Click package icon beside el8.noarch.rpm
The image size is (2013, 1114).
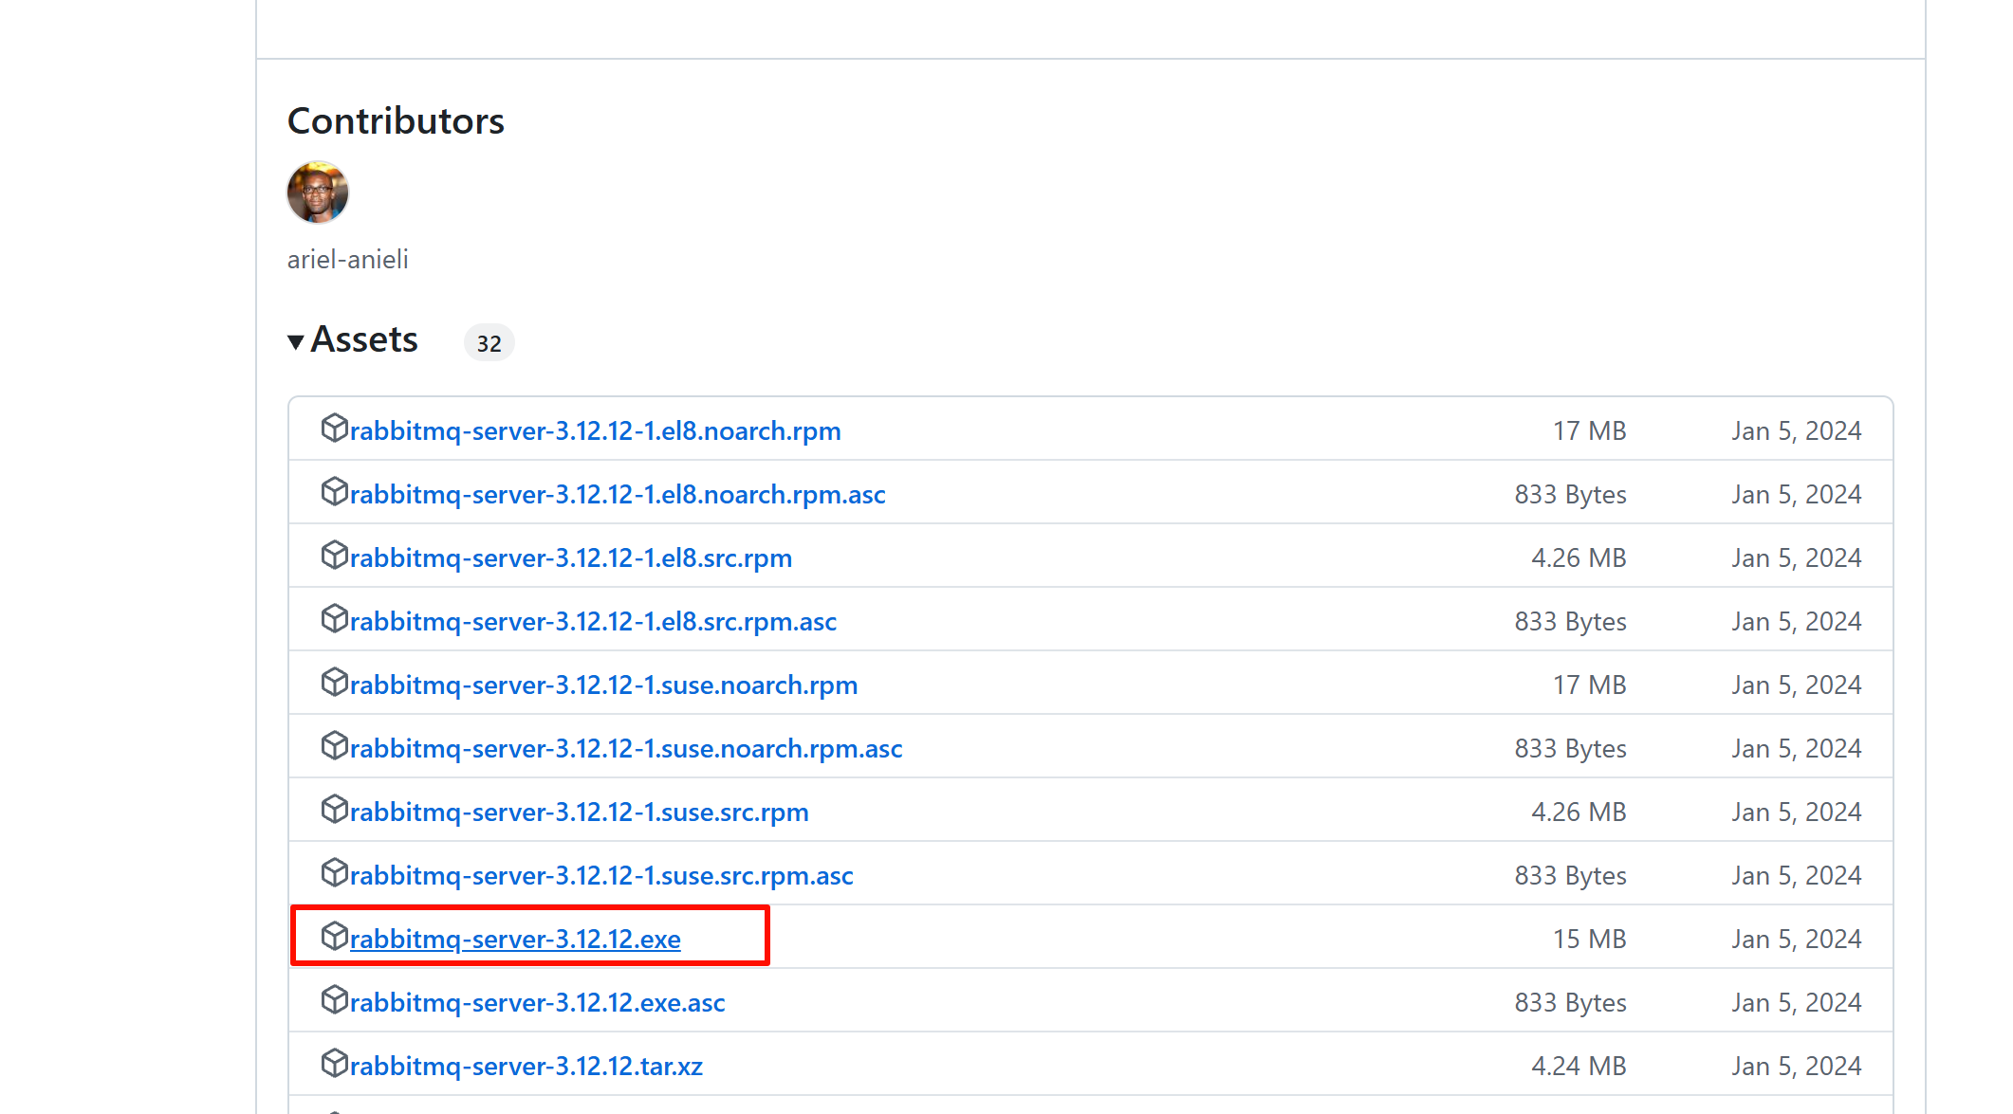click(x=334, y=429)
